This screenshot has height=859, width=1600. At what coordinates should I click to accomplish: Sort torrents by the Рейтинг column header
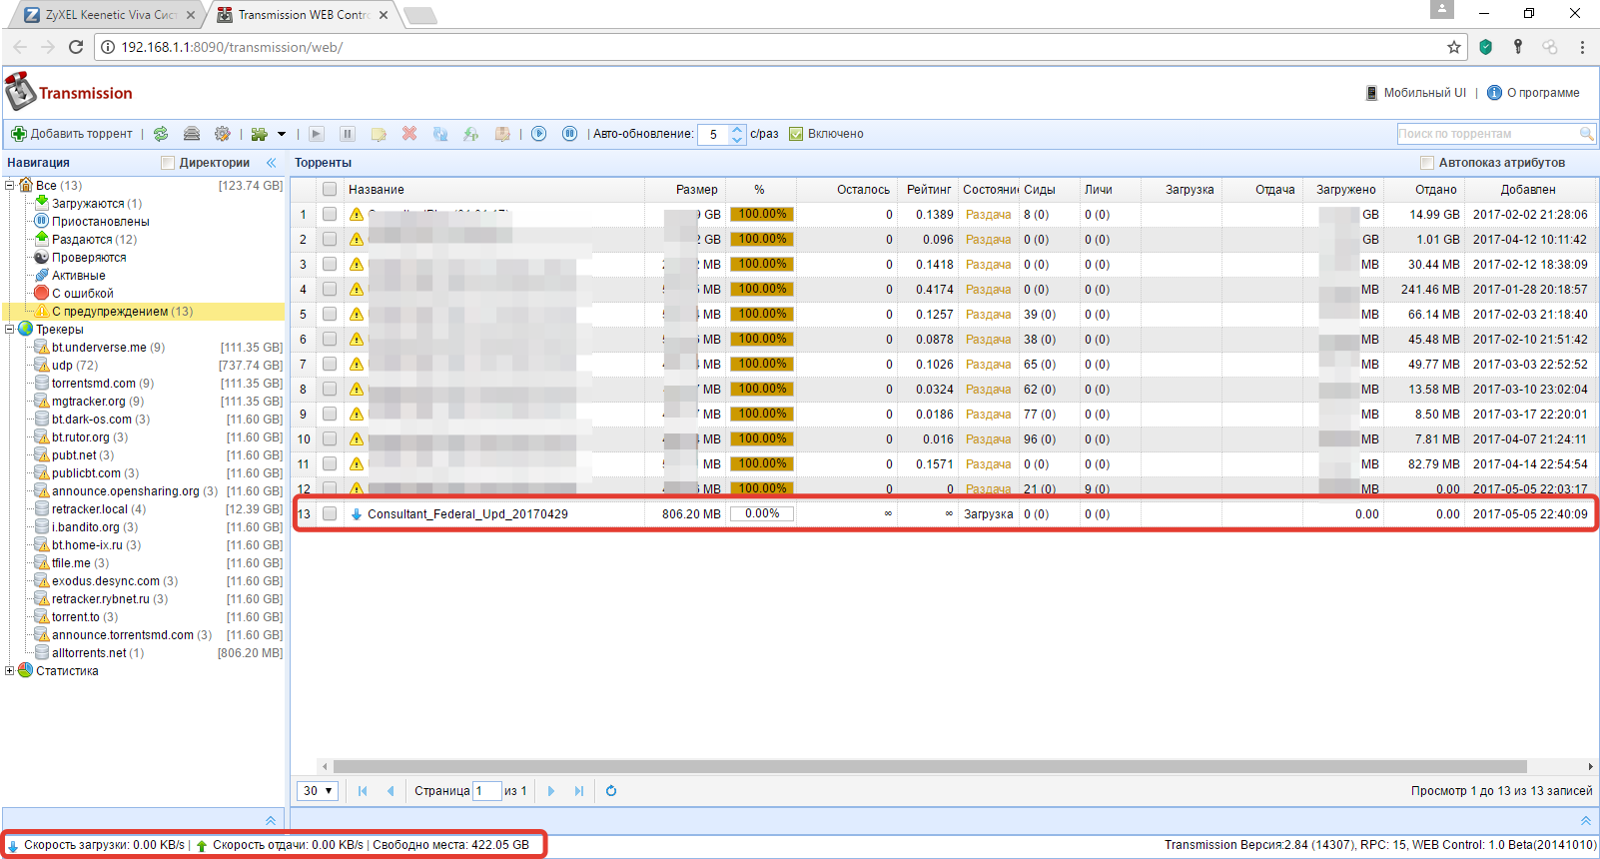click(x=929, y=189)
